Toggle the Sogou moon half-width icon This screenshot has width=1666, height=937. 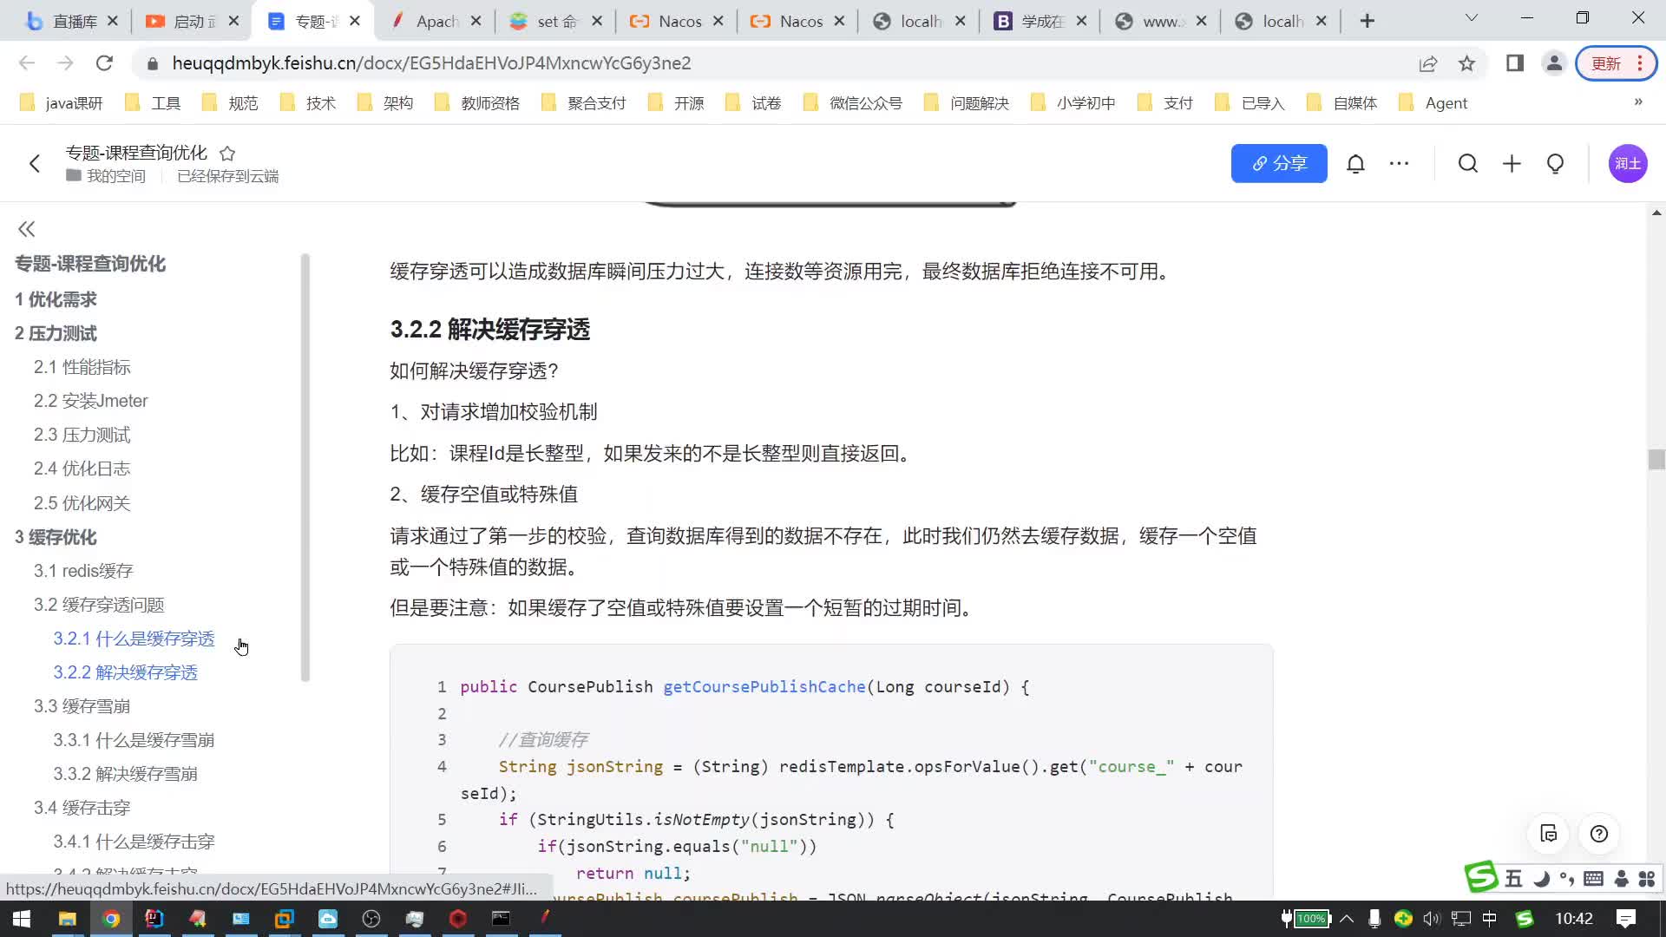pyautogui.click(x=1541, y=879)
